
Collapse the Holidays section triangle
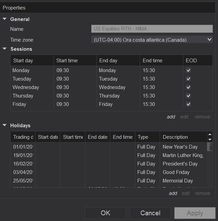tap(5, 125)
